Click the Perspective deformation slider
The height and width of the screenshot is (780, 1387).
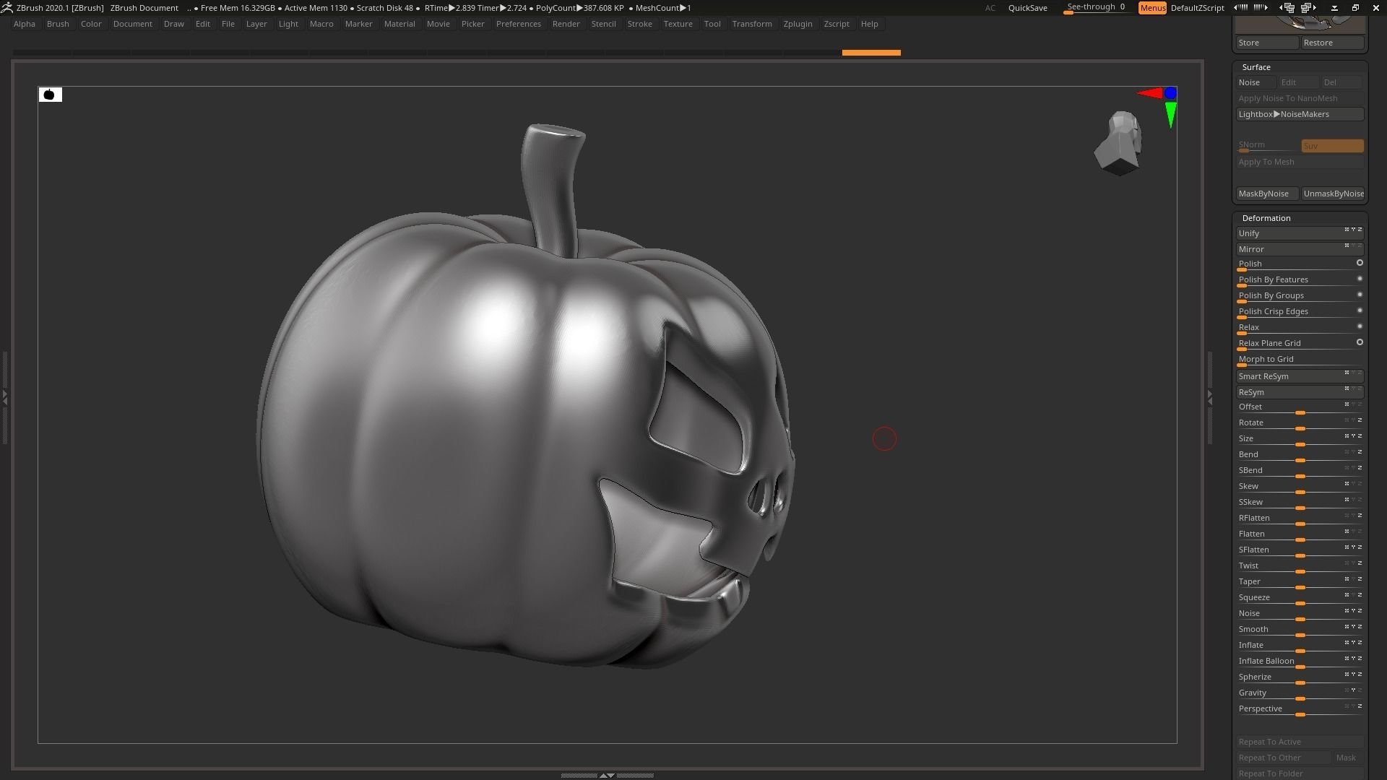1300,709
